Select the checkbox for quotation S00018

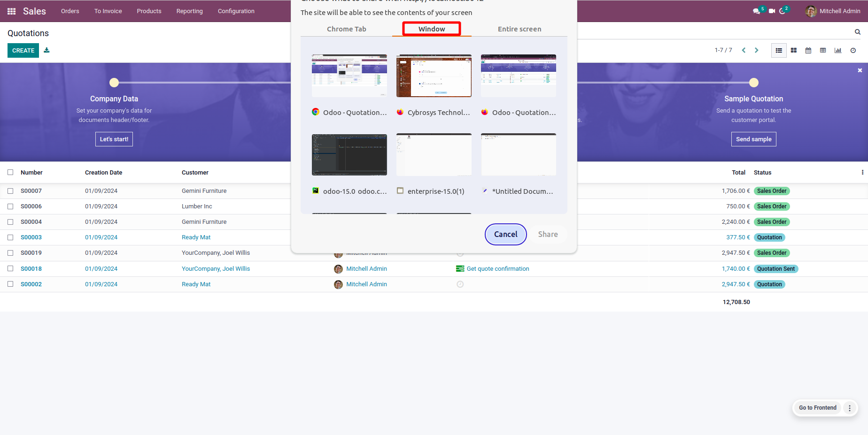tap(10, 269)
